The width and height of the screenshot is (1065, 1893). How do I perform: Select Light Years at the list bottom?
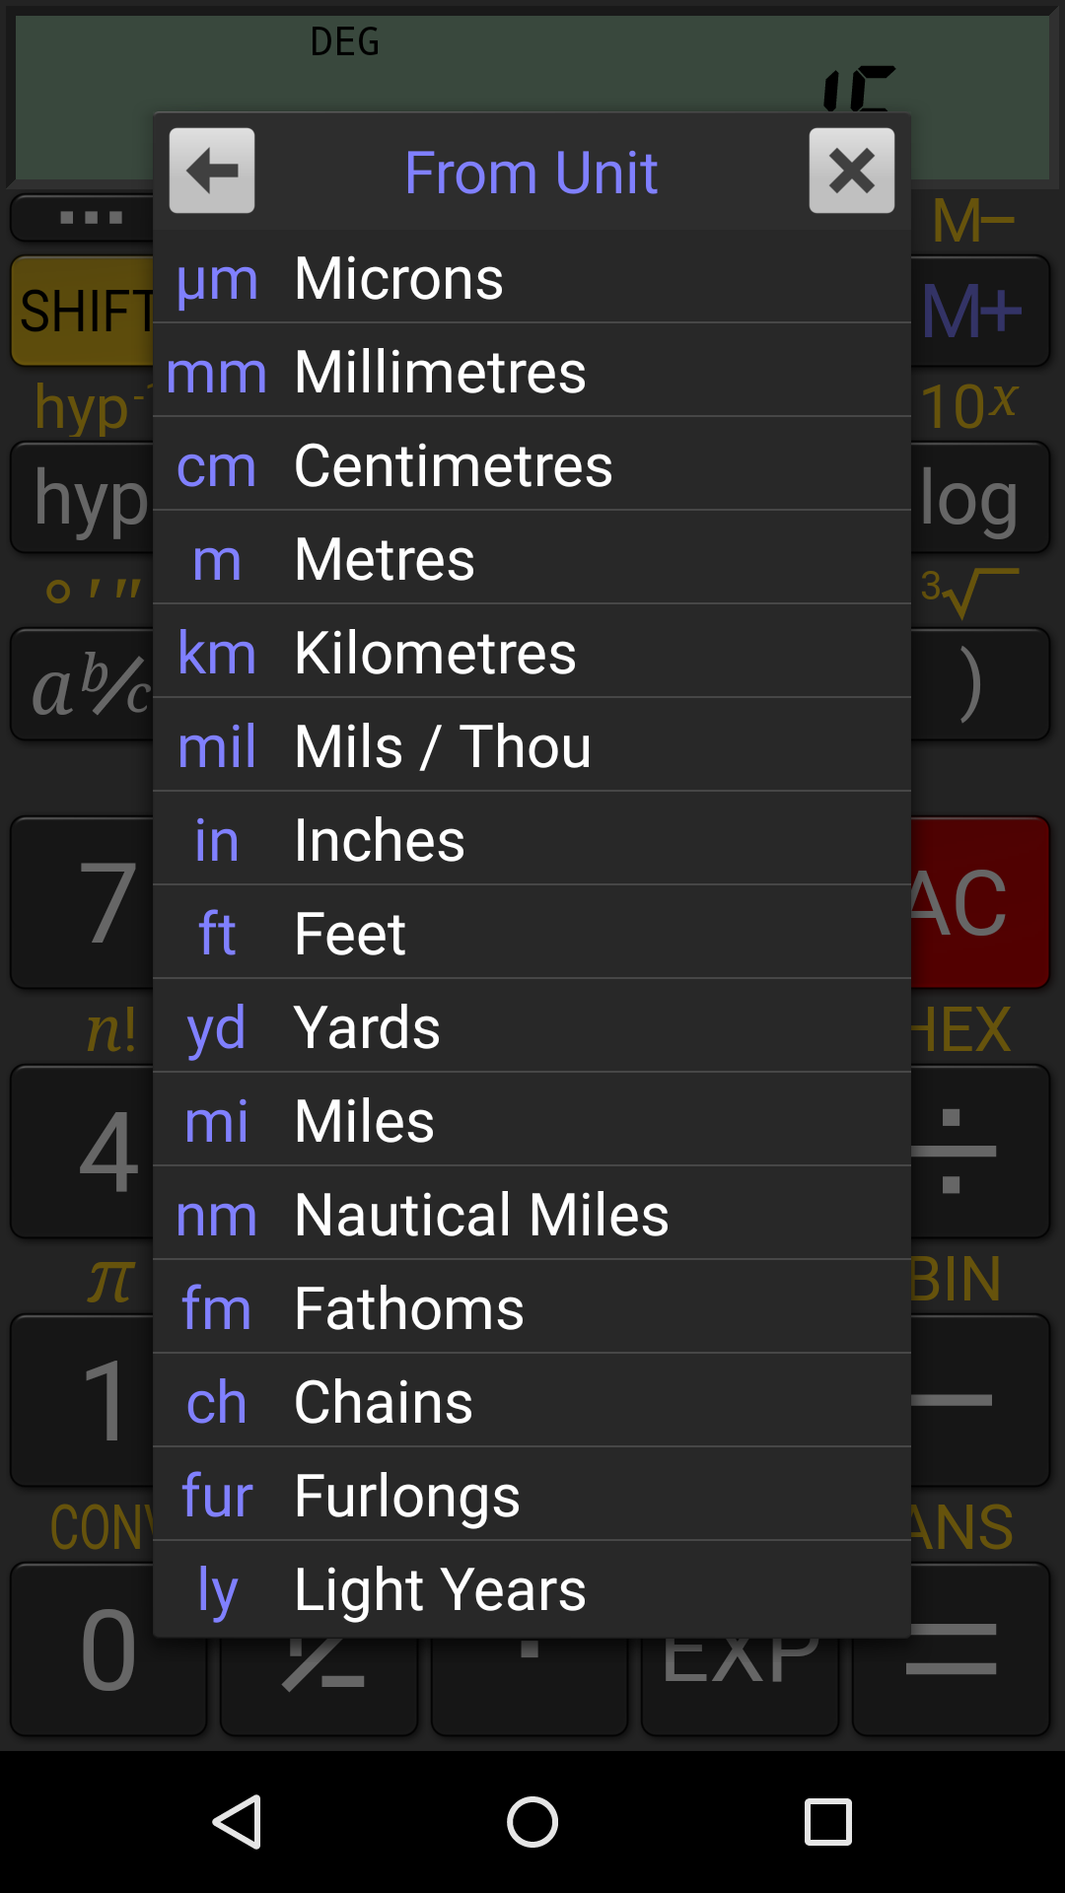tap(532, 1587)
